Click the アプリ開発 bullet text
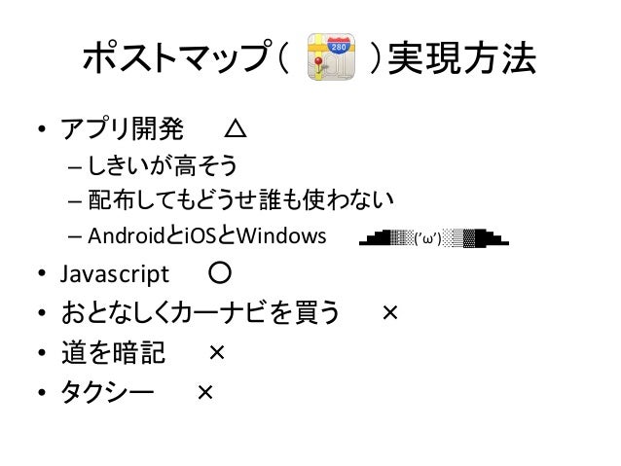Viewport: 621px width, 466px height. click(x=122, y=128)
